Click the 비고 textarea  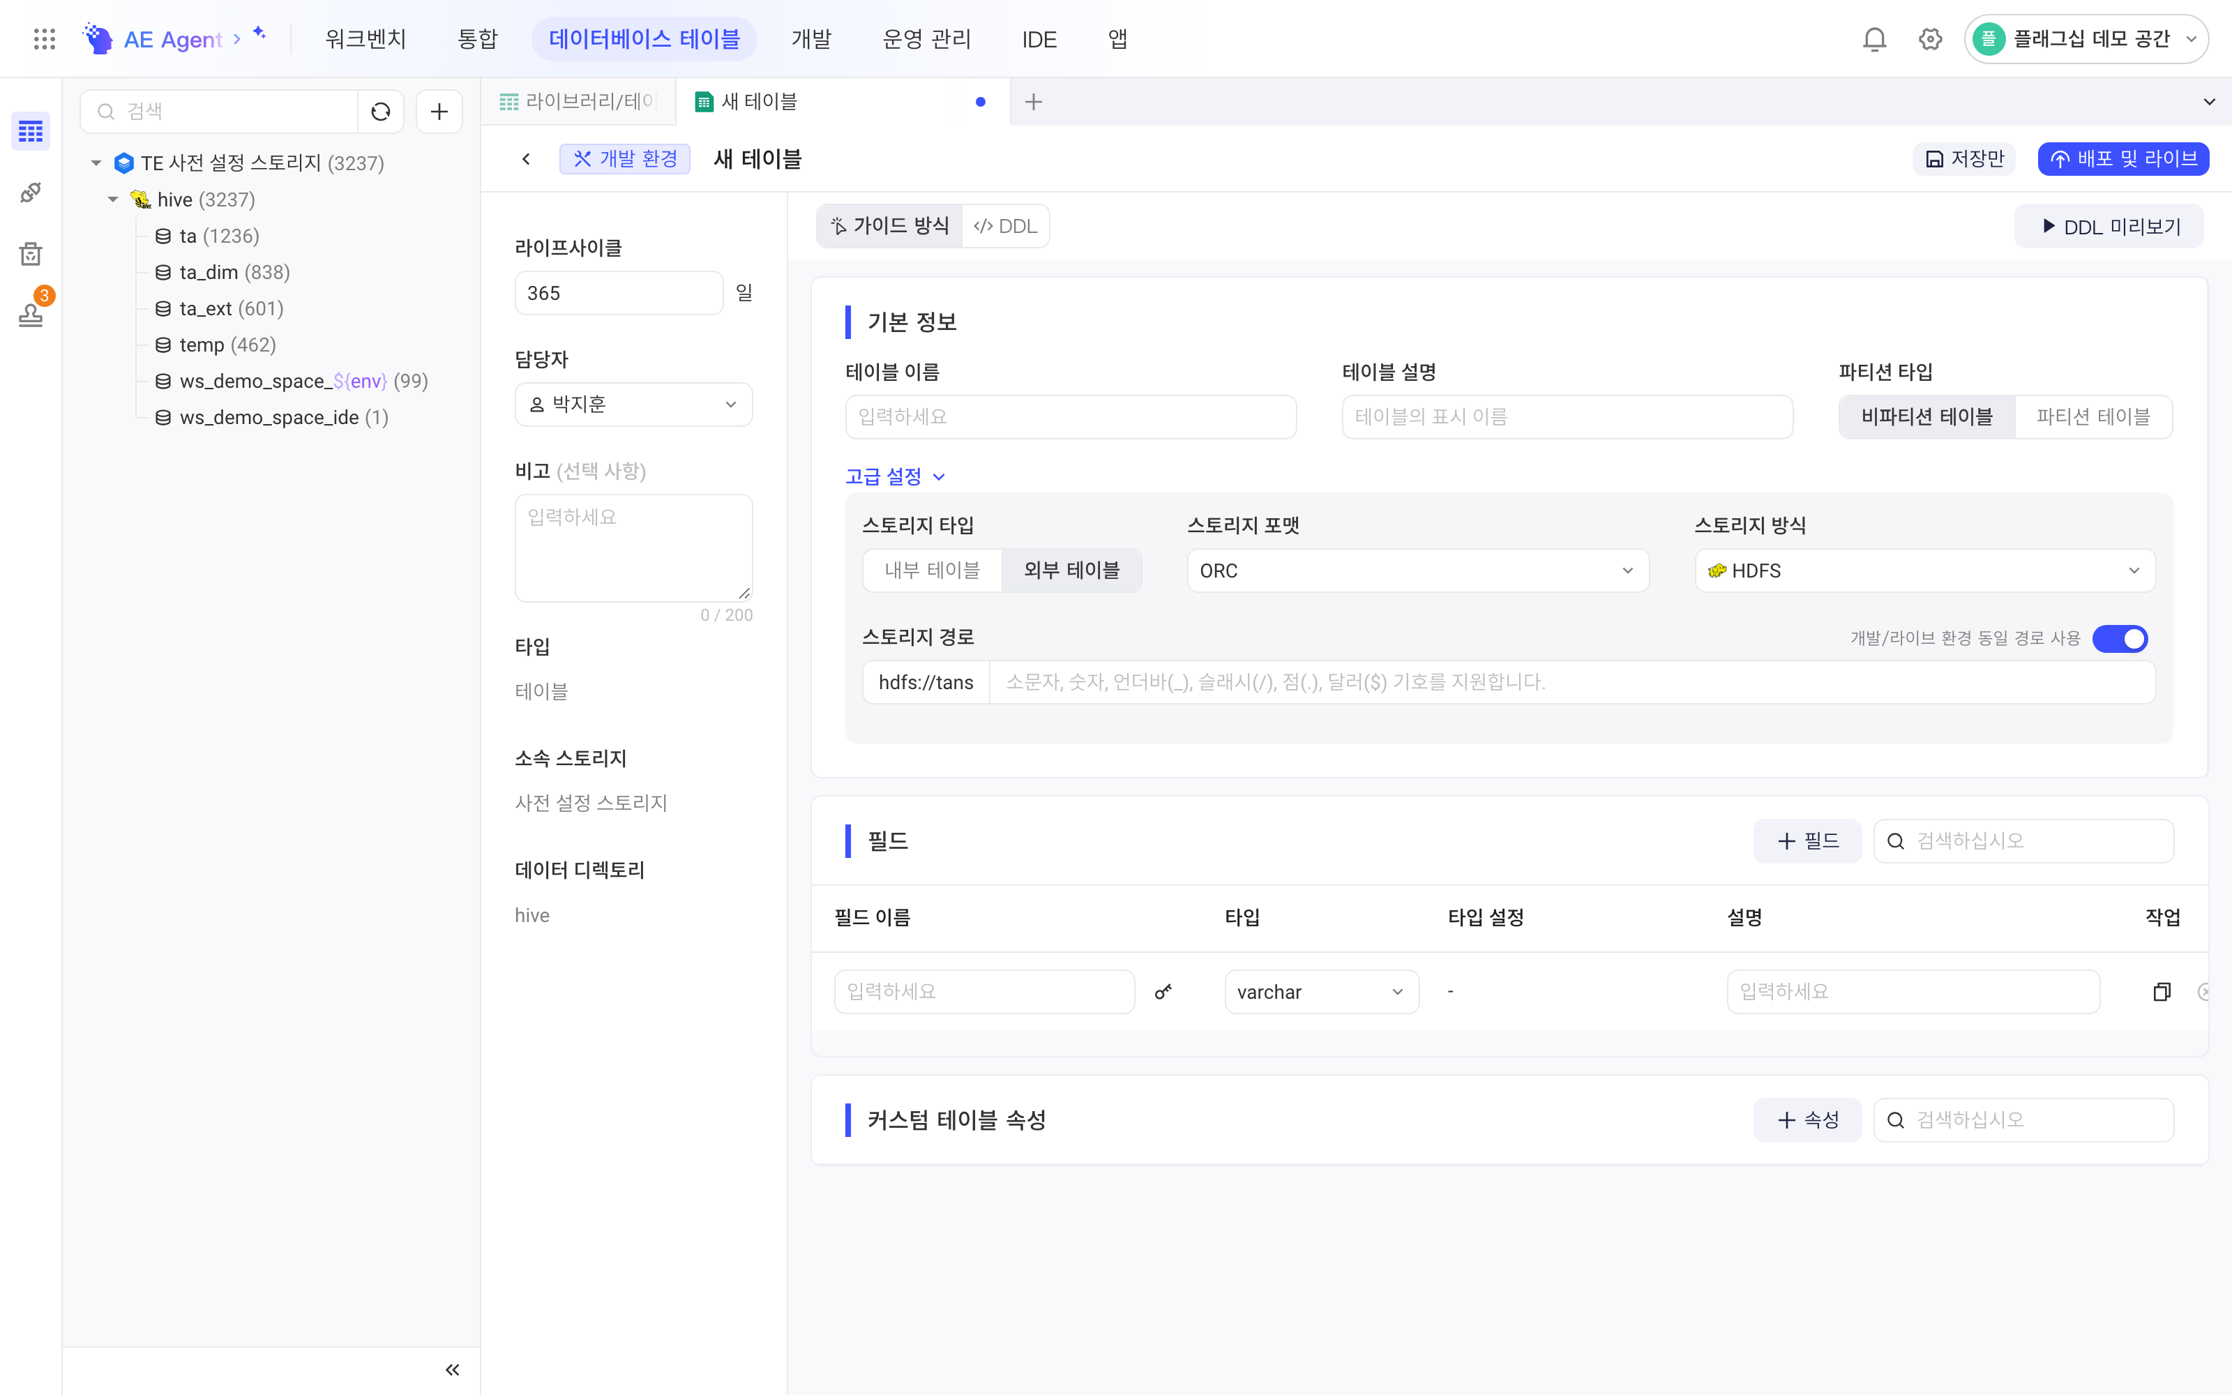point(633,548)
